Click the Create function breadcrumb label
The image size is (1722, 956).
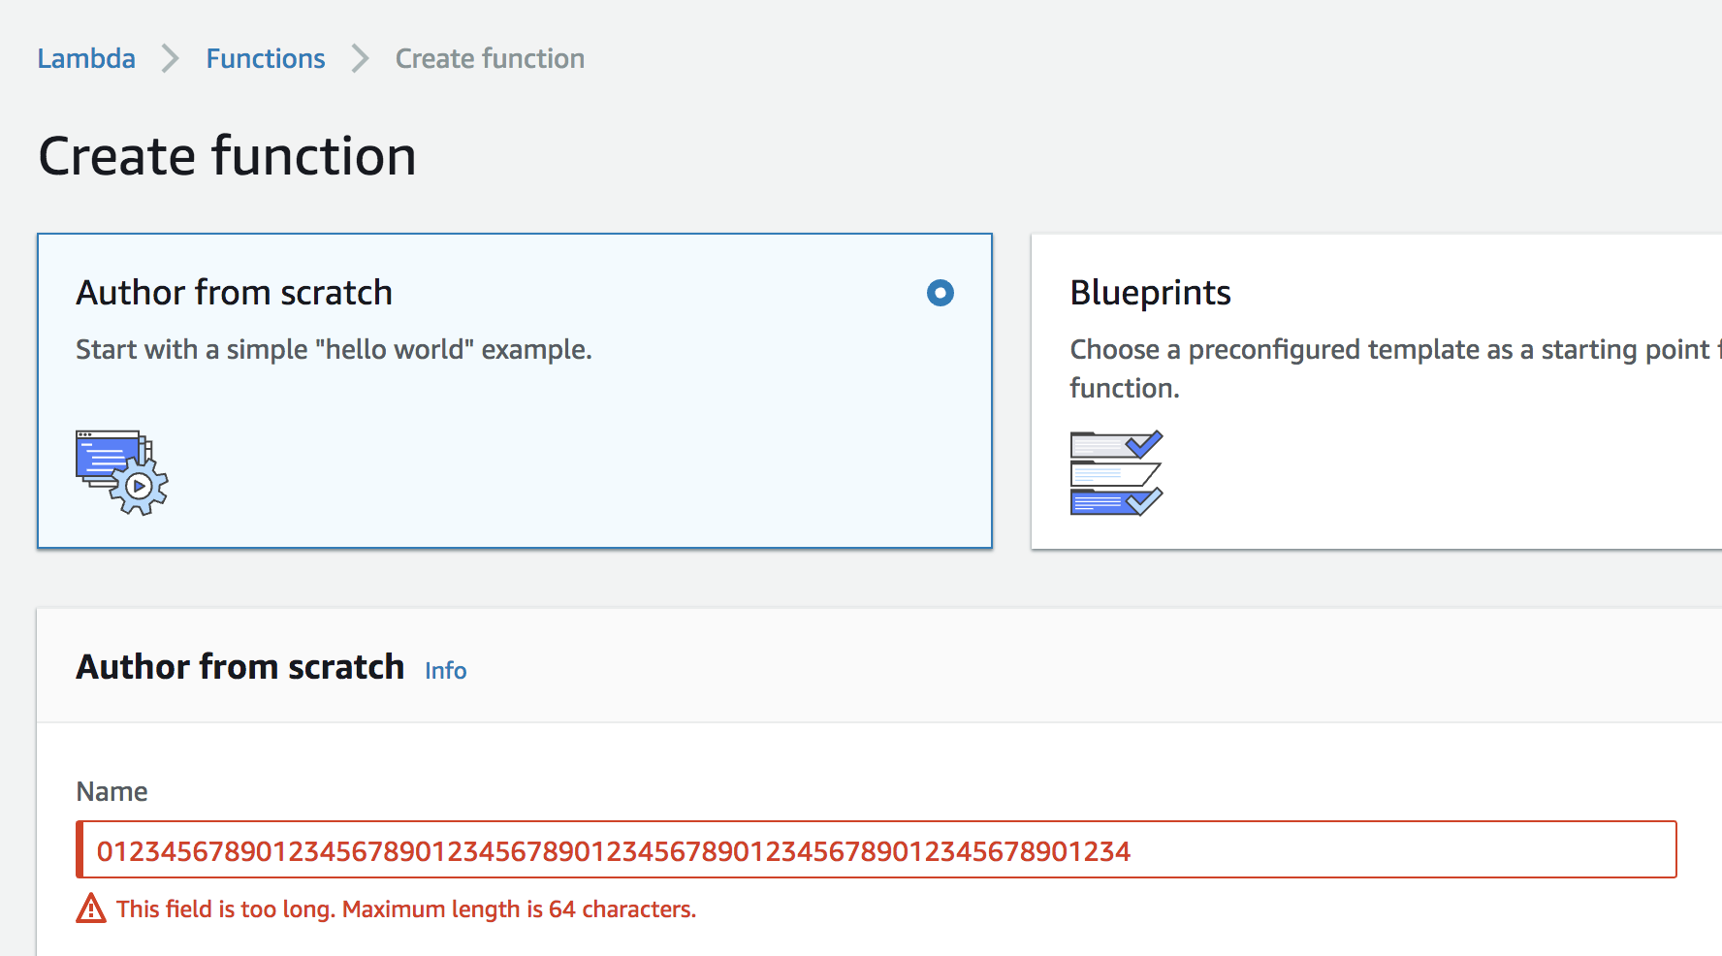489,58
